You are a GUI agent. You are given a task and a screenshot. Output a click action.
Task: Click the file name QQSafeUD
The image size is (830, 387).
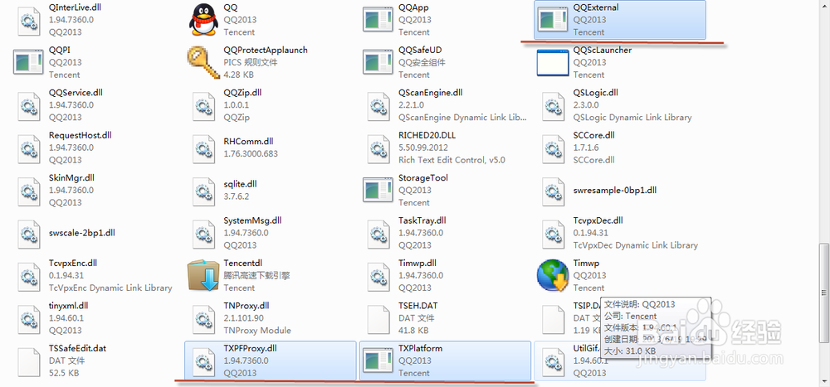[420, 51]
